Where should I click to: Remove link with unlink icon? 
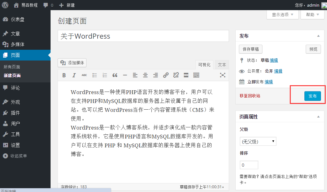[x=176, y=75]
